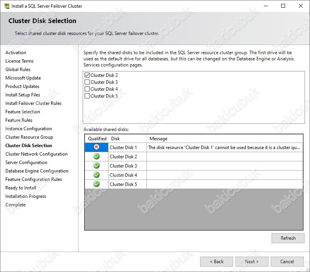Image resolution: width=310 pixels, height=272 pixels.
Task: Open the Feature Configuration Rules step
Action: (33, 179)
